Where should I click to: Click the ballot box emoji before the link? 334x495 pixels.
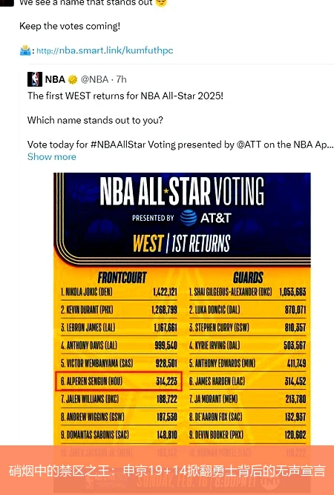click(x=25, y=50)
